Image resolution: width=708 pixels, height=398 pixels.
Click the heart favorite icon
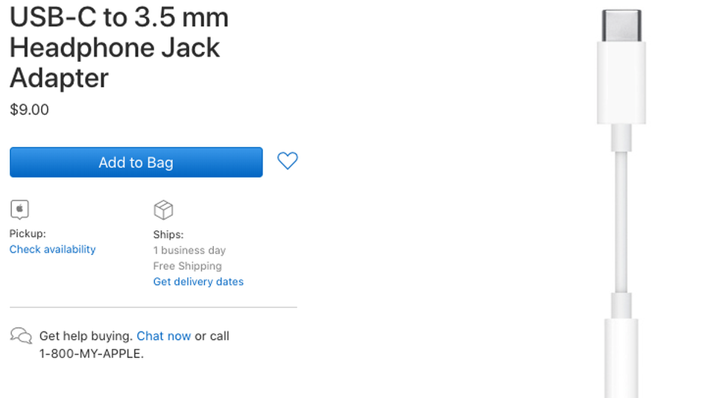(x=287, y=161)
